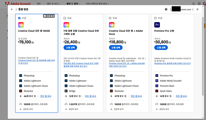The width and height of the screenshot is (206, 120).
Task: Click Creative Cloud icon on the 100GB plan card
Action: point(21,25)
